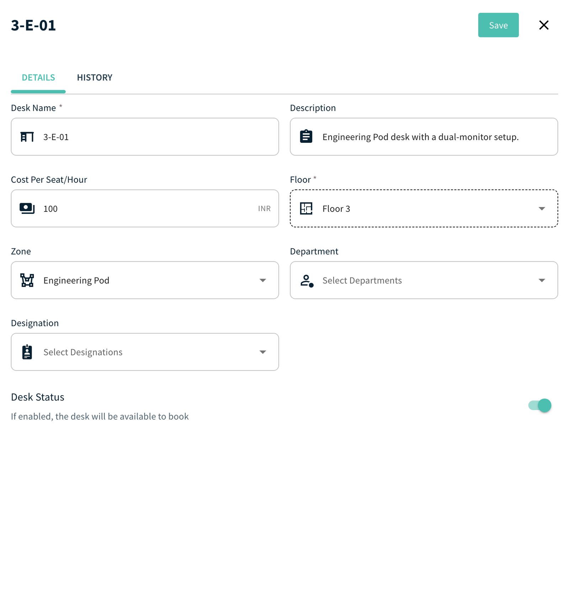This screenshot has width=569, height=609.
Task: Save the desk changes
Action: (498, 25)
